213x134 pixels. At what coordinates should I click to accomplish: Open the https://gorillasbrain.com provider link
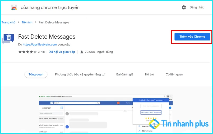pyautogui.click(x=40, y=44)
